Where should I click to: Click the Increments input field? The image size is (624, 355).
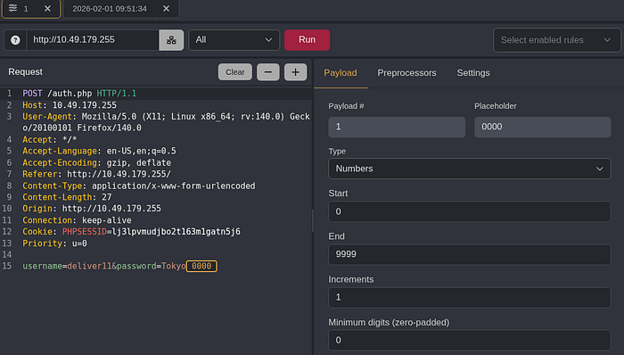(469, 297)
